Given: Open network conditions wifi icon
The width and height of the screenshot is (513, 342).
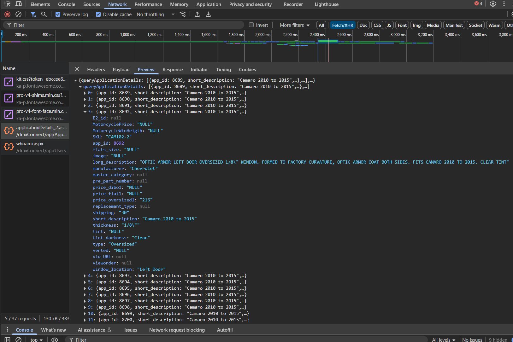Looking at the screenshot, I should (183, 14).
